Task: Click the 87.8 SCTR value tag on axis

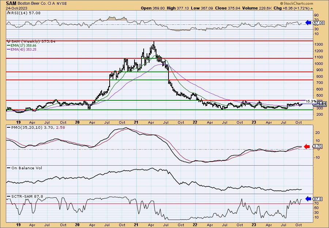Action: click(x=318, y=199)
